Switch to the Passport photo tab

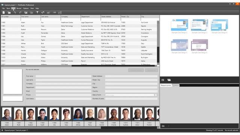(x=166, y=85)
